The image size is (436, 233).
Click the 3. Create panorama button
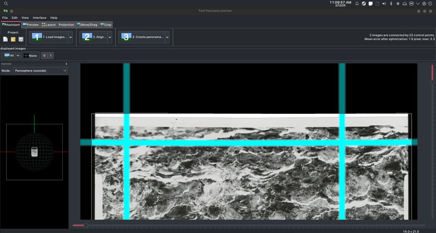click(x=142, y=37)
